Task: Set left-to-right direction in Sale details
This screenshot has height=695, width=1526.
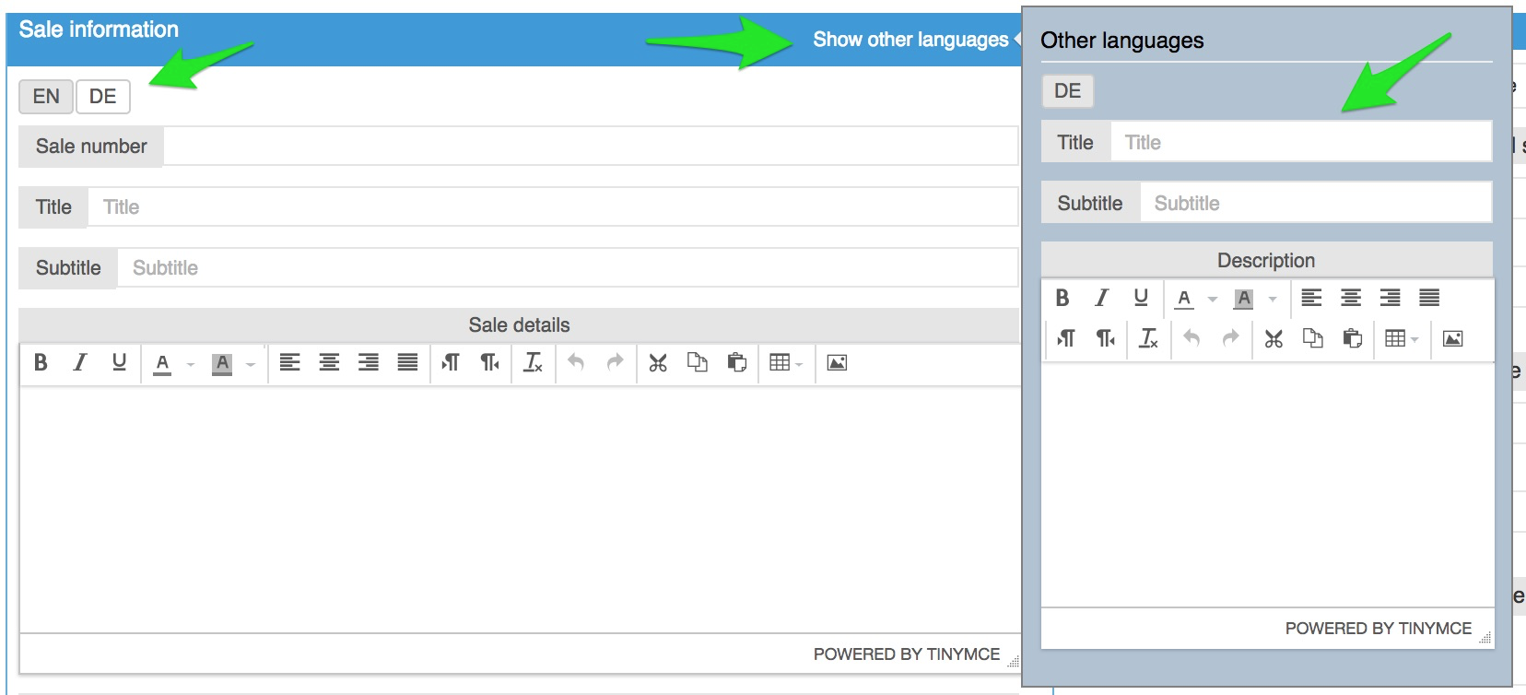Action: pos(451,362)
